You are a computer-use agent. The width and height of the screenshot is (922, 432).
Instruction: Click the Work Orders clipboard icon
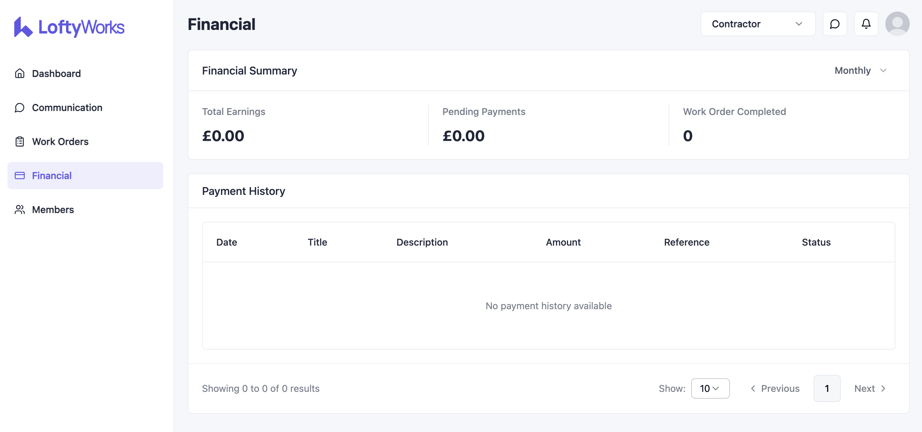pyautogui.click(x=20, y=142)
